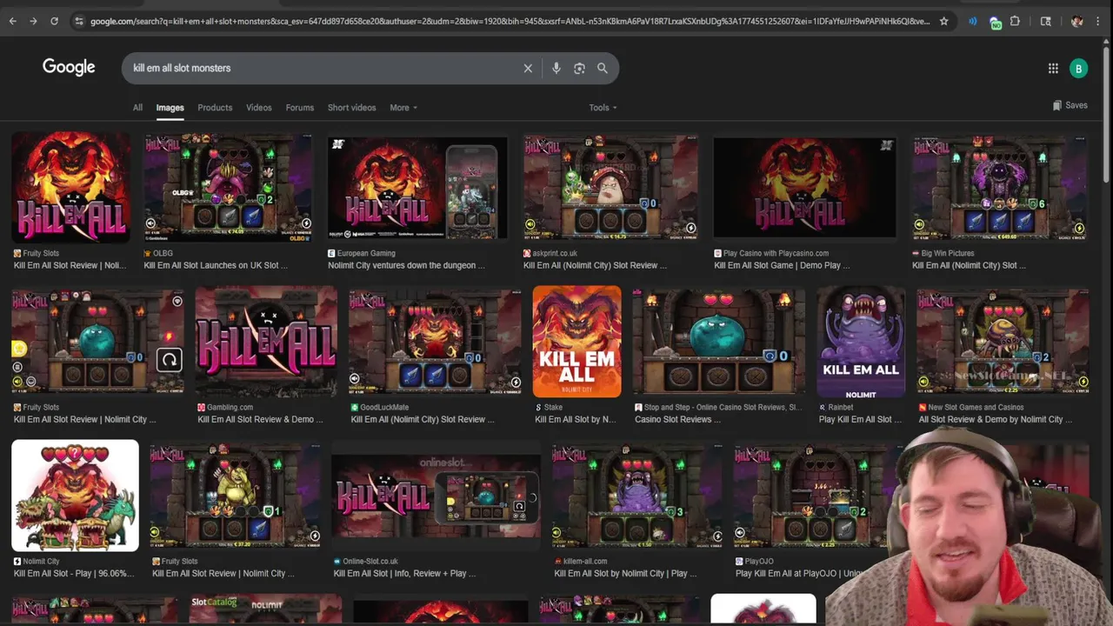Open the PlayOJO image result
The height and width of the screenshot is (626, 1113).
coord(816,496)
